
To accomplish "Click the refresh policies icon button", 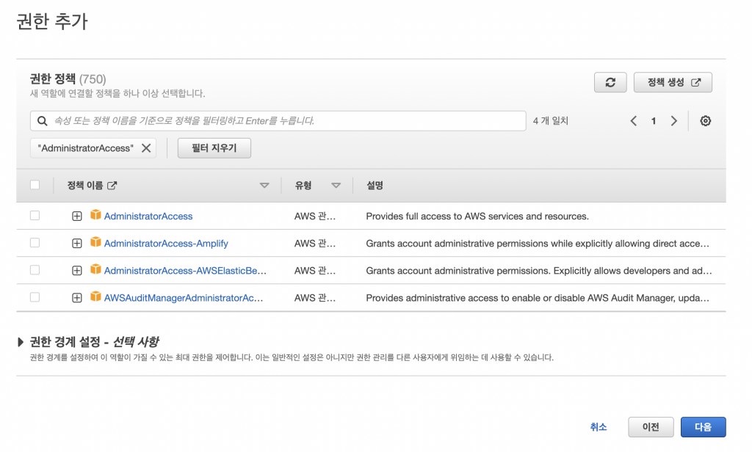I will pyautogui.click(x=610, y=83).
